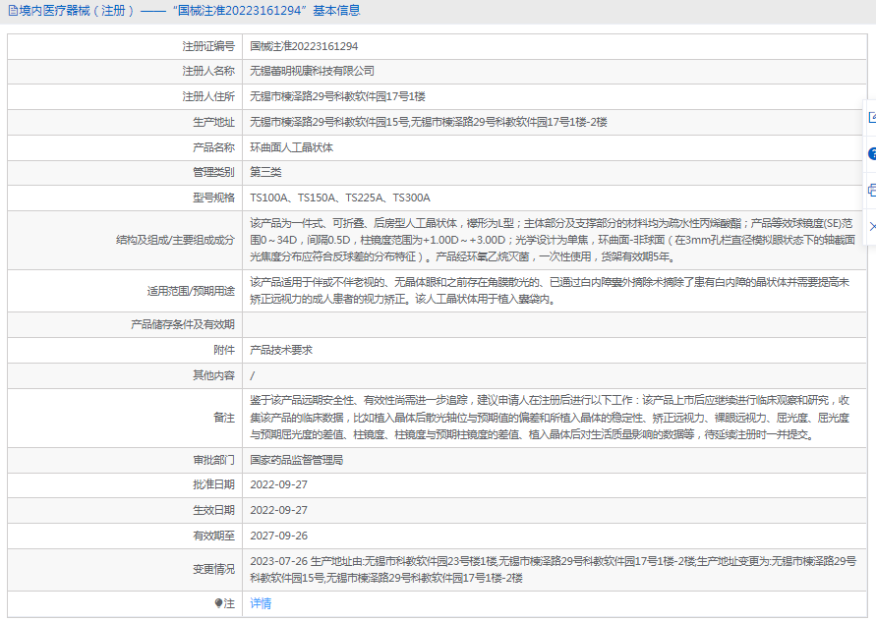Screen dimensions: 876x622
Task: Click the 有效期至 row label
Action: click(214, 536)
